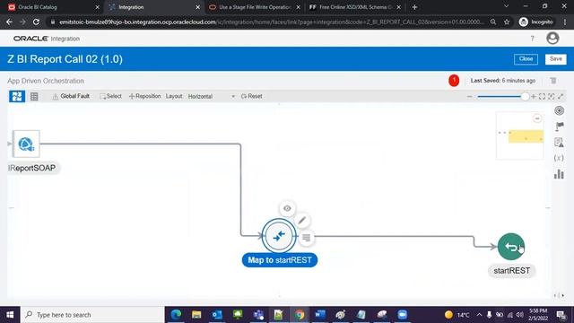Open the errors panel icon
This screenshot has width=574, height=323.
(x=559, y=143)
